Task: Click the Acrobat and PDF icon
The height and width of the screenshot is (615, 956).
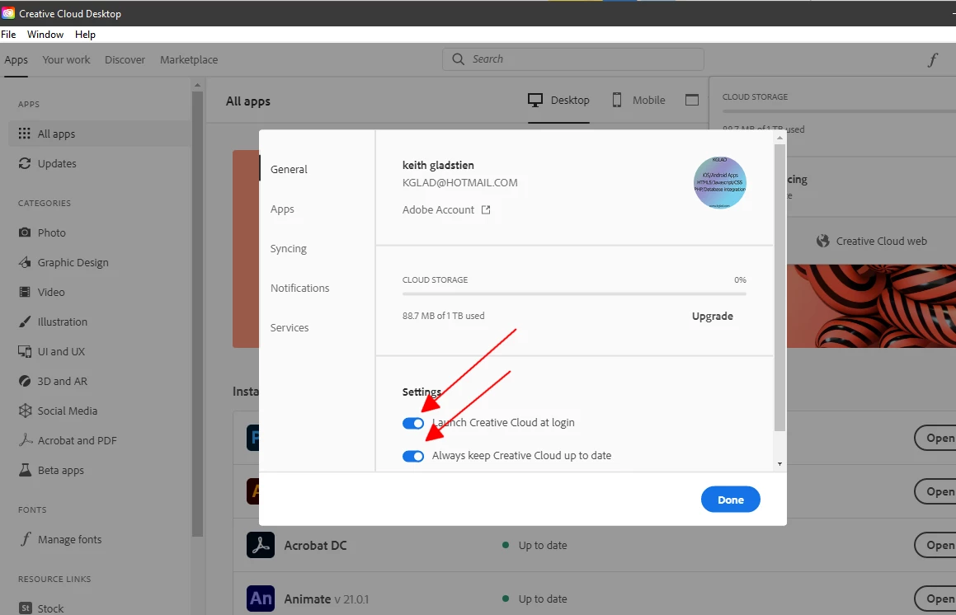Action: (x=25, y=440)
